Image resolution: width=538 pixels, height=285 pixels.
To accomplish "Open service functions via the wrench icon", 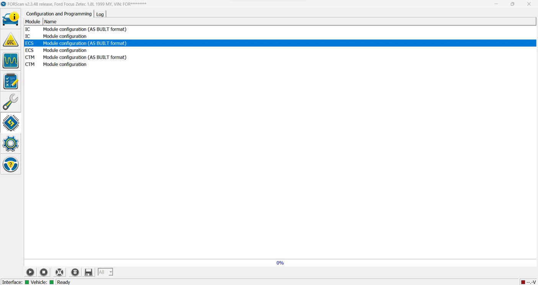I will (10, 102).
